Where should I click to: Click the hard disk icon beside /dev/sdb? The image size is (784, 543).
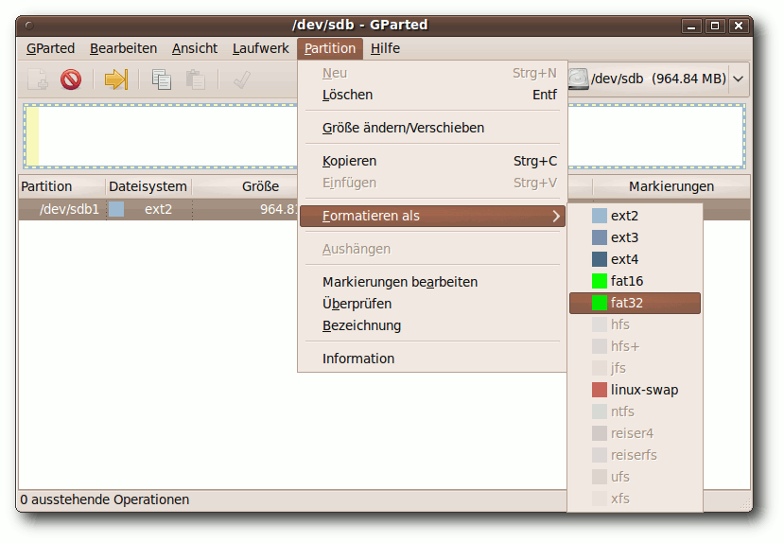579,79
